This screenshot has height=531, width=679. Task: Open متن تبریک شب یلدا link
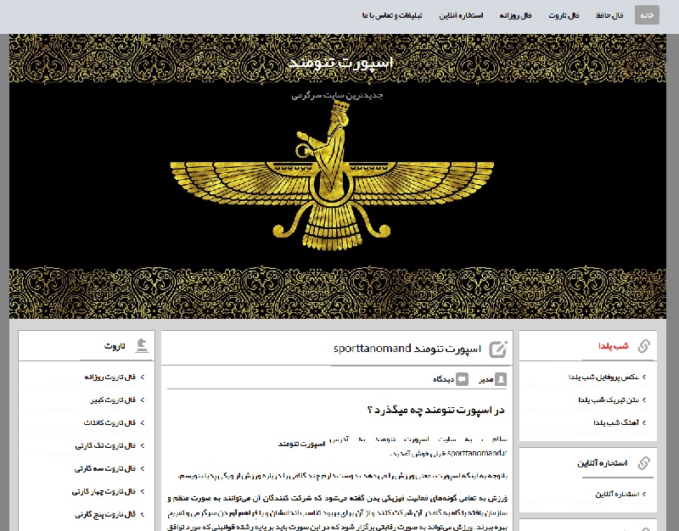(x=609, y=400)
